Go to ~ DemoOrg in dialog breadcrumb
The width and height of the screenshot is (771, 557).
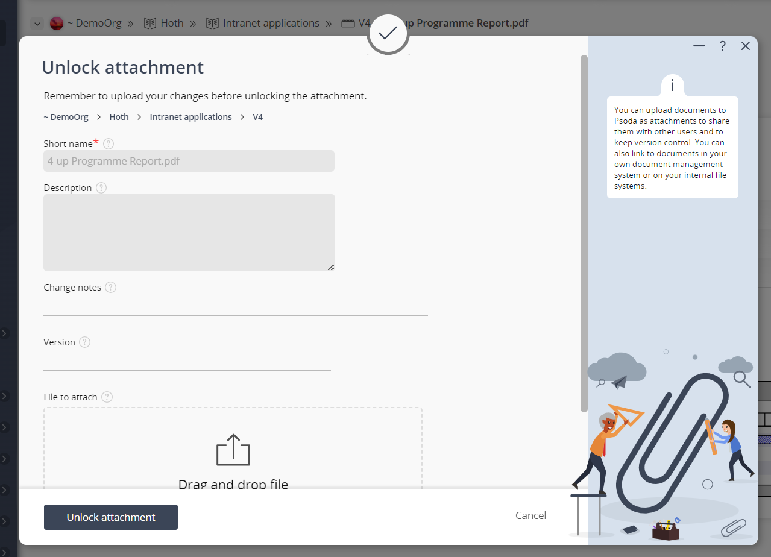(66, 117)
